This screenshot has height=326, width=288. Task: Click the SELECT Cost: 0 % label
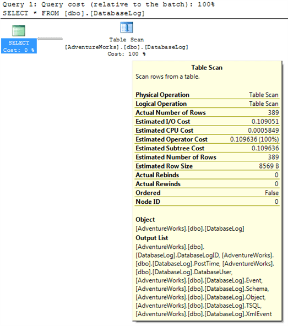pos(19,46)
